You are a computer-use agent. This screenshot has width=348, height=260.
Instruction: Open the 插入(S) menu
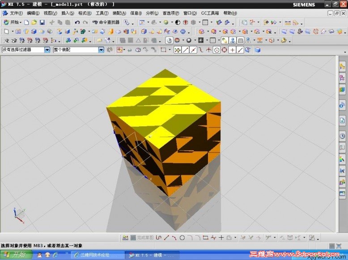pyautogui.click(x=68, y=13)
